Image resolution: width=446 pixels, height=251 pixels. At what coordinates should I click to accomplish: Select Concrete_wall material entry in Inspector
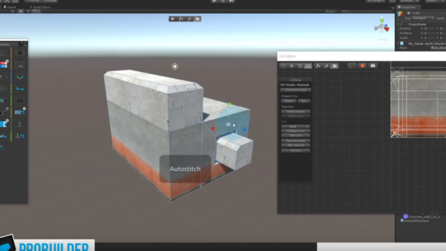tap(422, 217)
